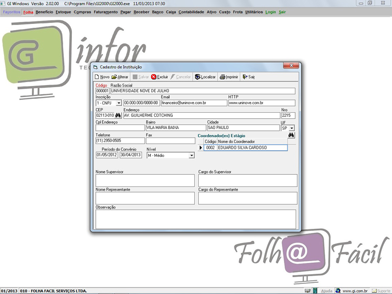Screen dimensions: 392x294
Task: Open the www.gi.com.br link
Action: pyautogui.click(x=355, y=291)
